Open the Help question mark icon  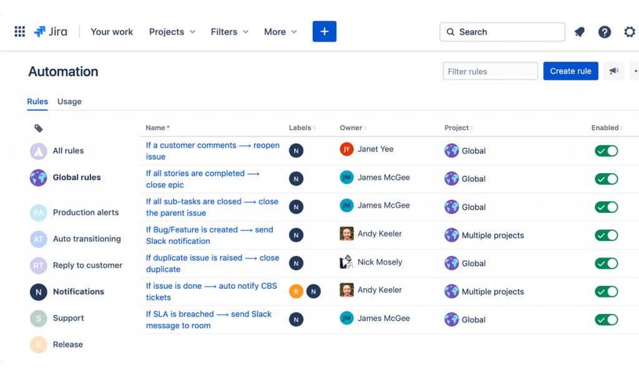pyautogui.click(x=604, y=32)
